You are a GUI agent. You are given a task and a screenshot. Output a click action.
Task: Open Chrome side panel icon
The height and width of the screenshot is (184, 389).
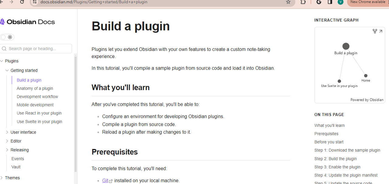(330, 2)
